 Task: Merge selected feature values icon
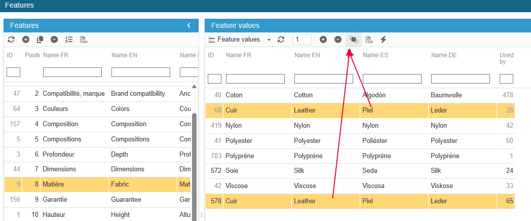pos(353,40)
